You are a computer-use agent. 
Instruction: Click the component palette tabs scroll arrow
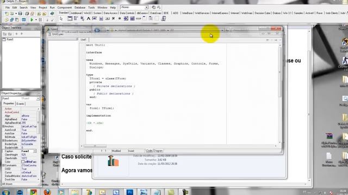[x=346, y=13]
